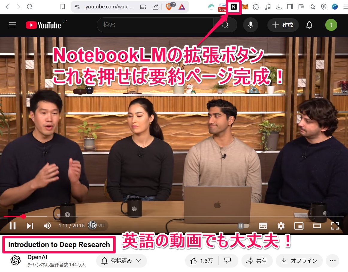Open YouTube notifications bell
Image resolution: width=348 pixels, height=272 pixels.
pos(309,25)
